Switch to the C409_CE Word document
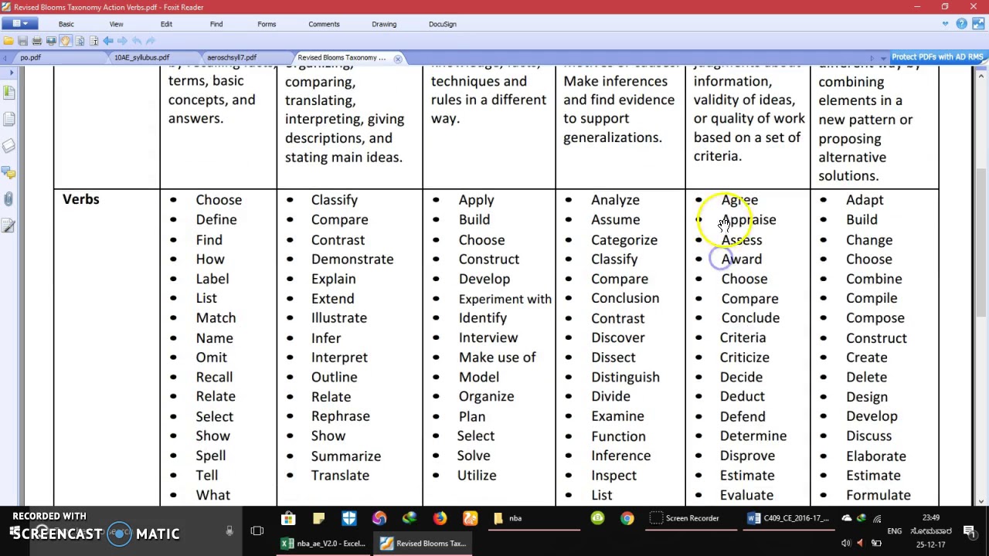Viewport: 989px width, 556px height. coord(788,518)
